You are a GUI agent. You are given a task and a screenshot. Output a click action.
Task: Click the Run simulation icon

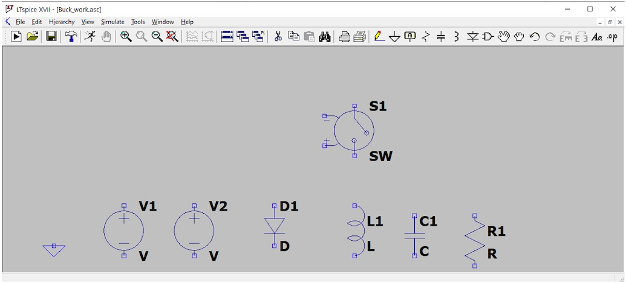point(16,37)
